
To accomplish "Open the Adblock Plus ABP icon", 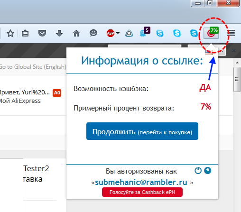I will 111,33.
